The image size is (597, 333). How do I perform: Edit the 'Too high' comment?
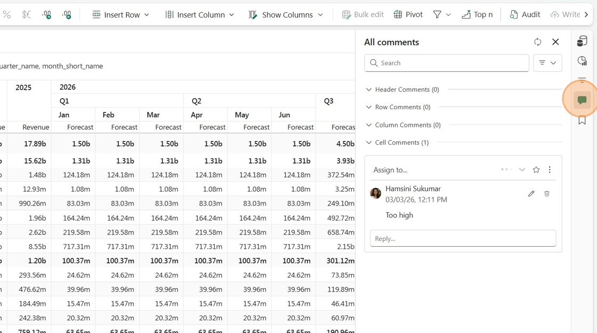[531, 194]
